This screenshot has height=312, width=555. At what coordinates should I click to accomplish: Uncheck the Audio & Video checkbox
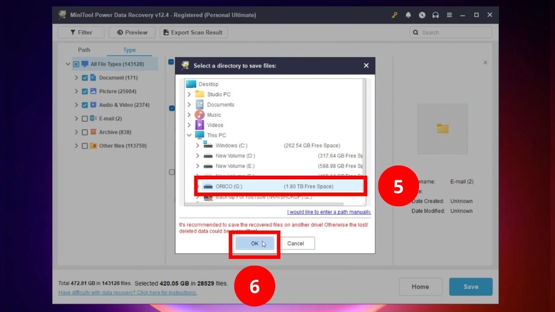(85, 105)
